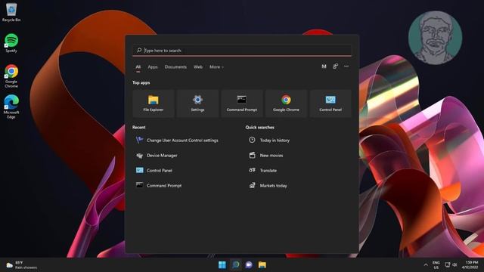Click the Windows Start button on taskbar

point(222,265)
